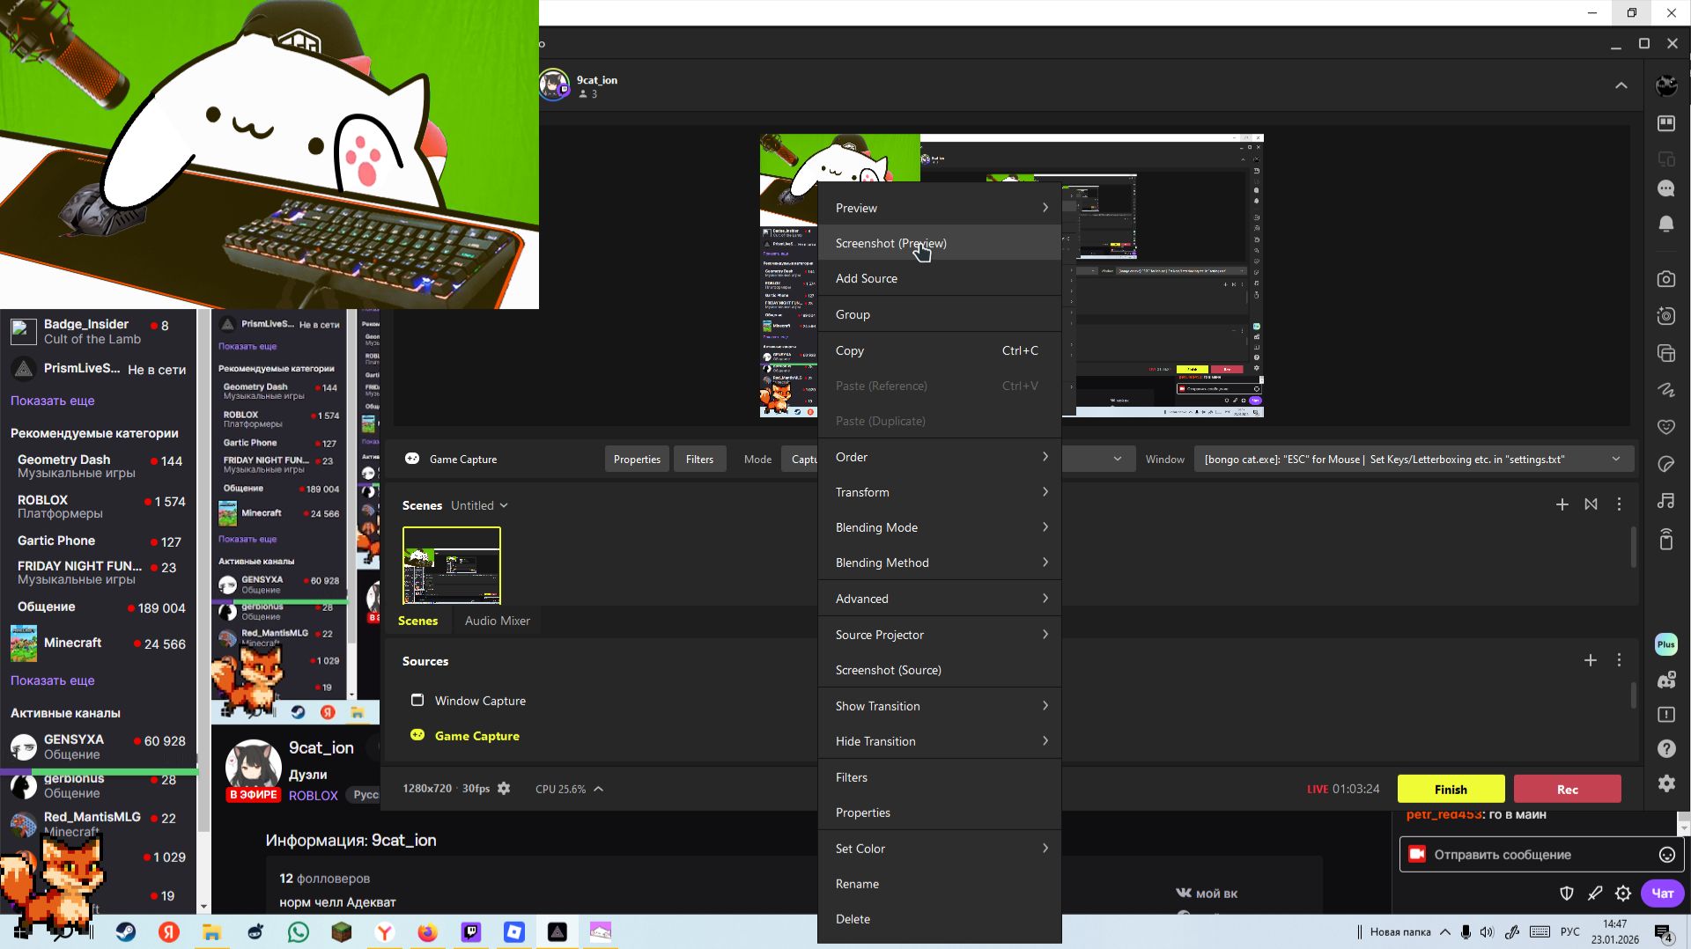This screenshot has height=949, width=1691.
Task: Open the exclamation notice icon in PRISM sidebar
Action: (x=1665, y=714)
